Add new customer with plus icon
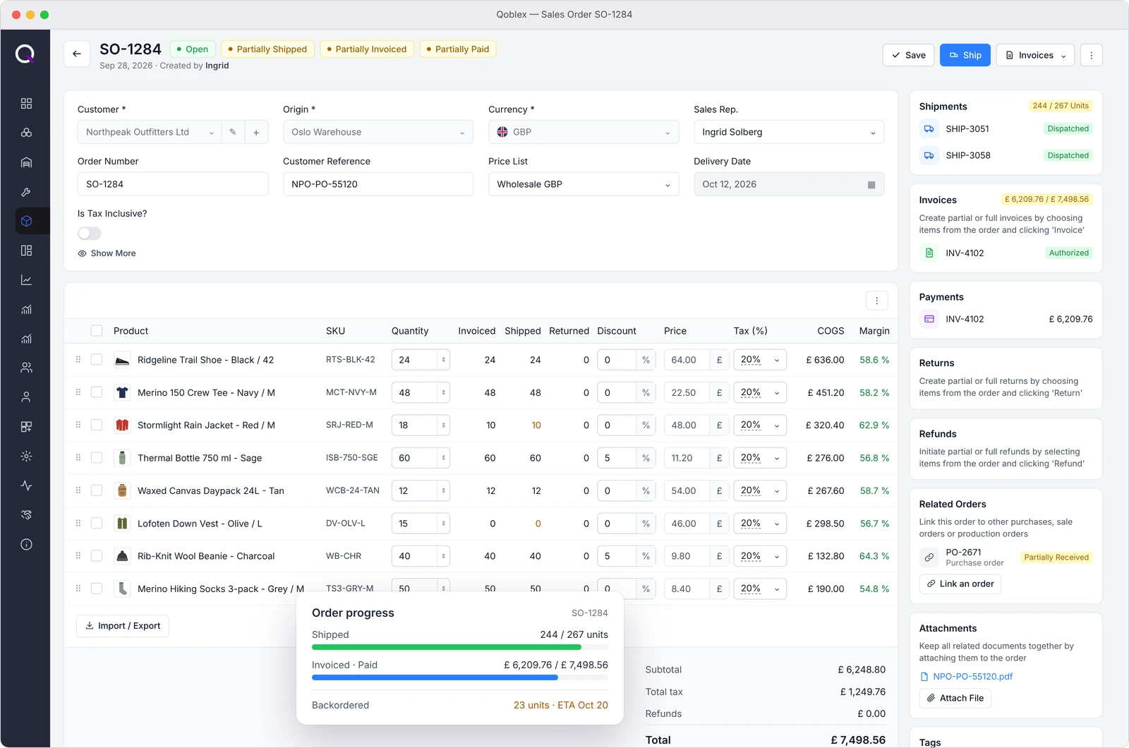1129x748 pixels. (x=256, y=132)
